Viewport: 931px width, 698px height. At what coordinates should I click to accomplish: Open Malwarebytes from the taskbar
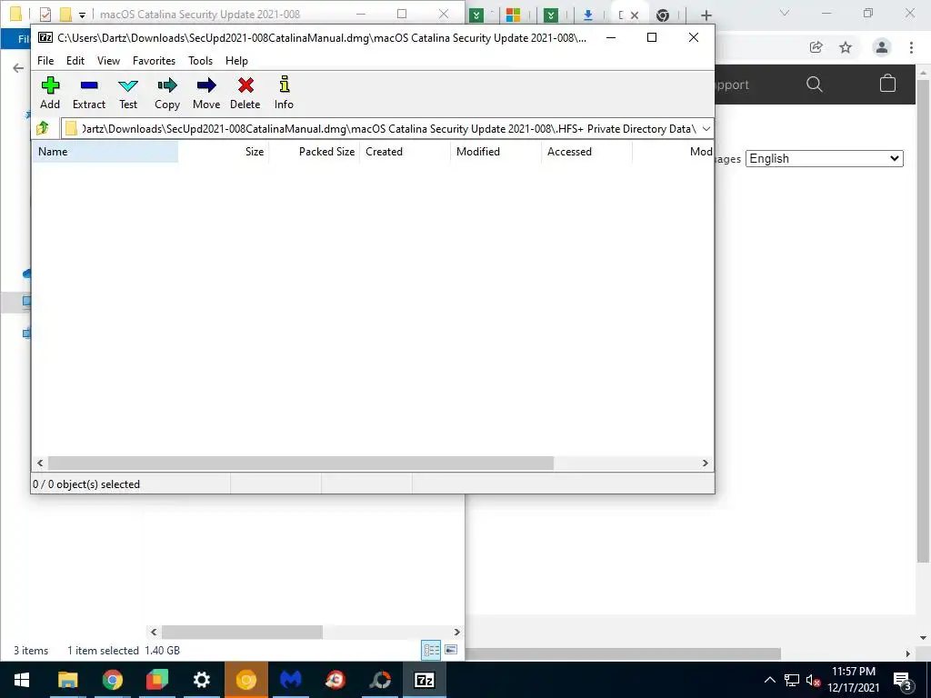291,680
